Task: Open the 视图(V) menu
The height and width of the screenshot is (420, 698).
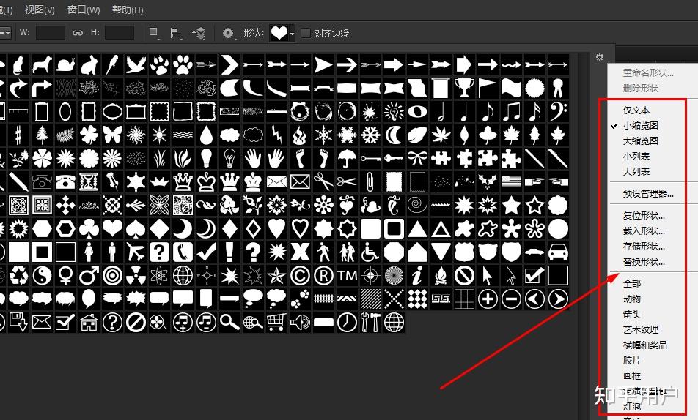Action: coord(40,10)
